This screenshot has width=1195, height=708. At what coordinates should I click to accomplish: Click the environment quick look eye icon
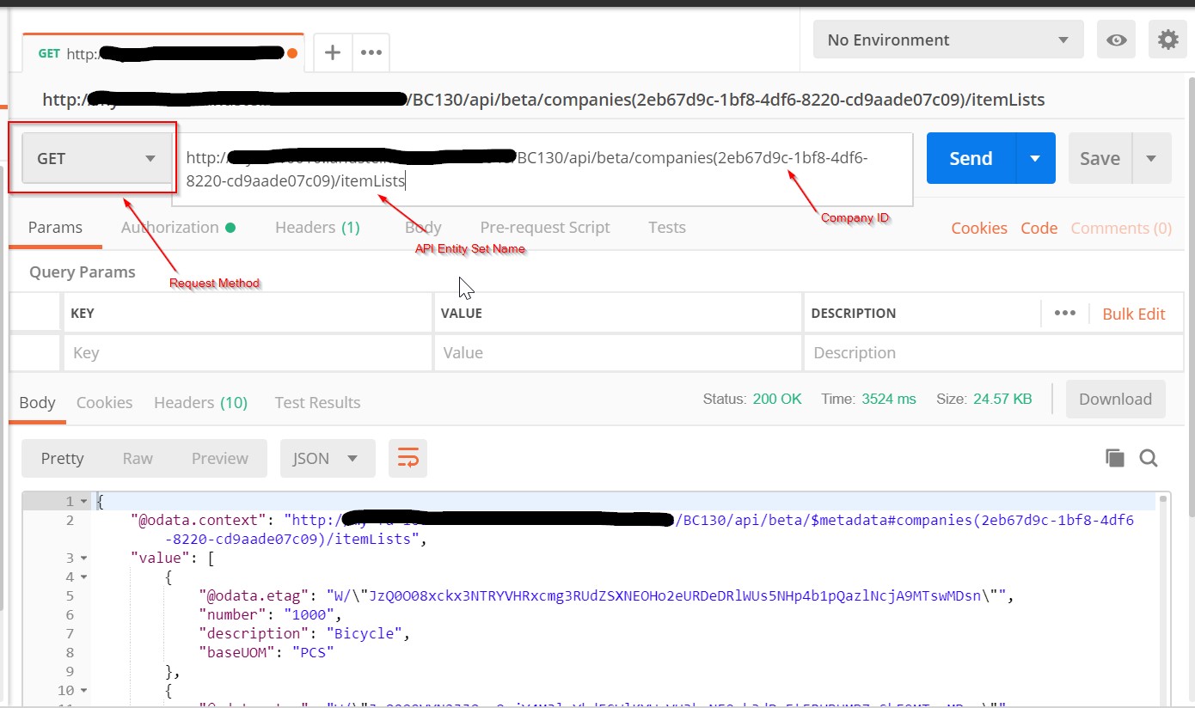pyautogui.click(x=1116, y=40)
